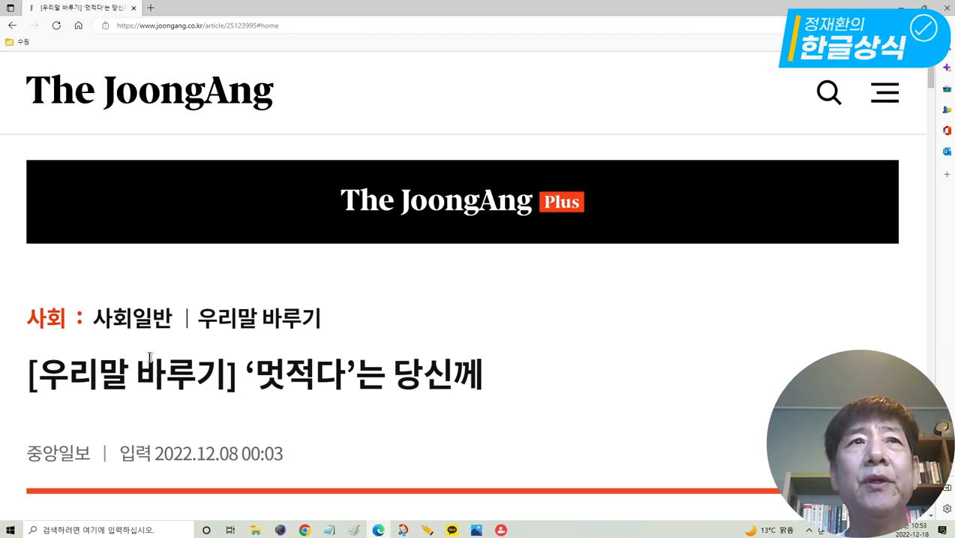Click the 입력 2022.12.08 00:03 timestamp
Screen dimensions: 955x538
tap(201, 453)
